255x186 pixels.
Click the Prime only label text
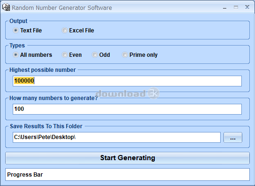point(143,55)
